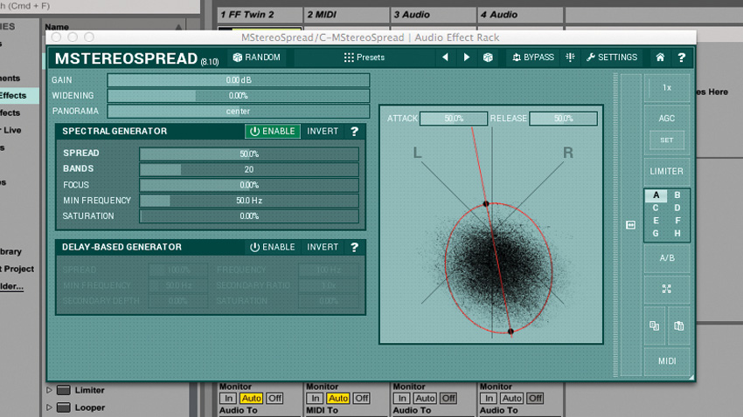Adjust the PANORAMA slider
Screen dimensions: 743x417
pos(239,111)
